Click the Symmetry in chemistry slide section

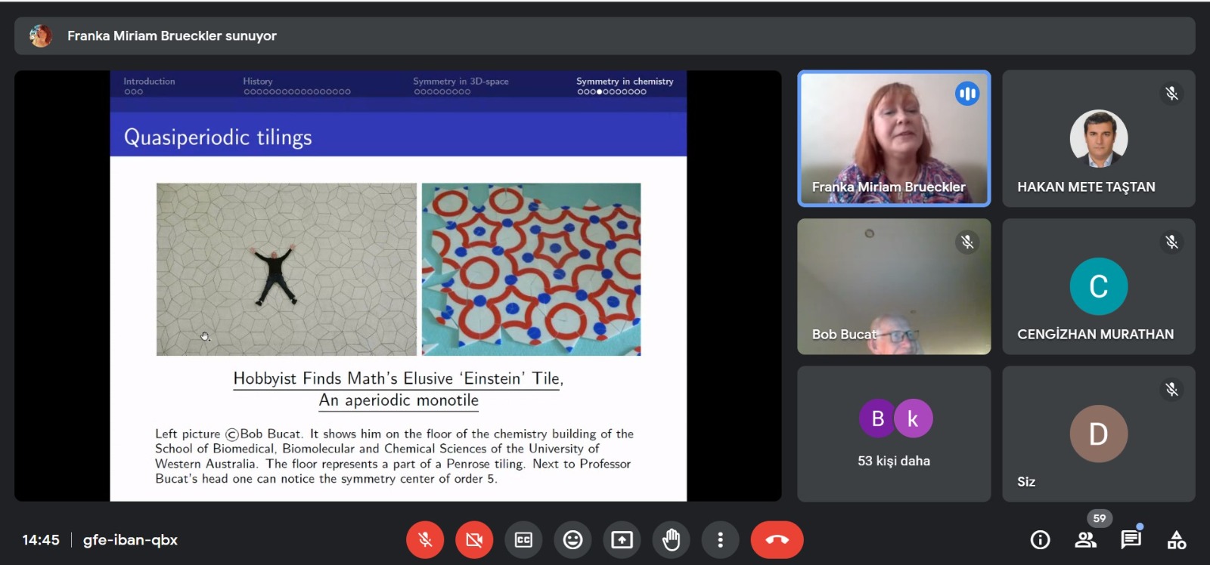pos(624,81)
